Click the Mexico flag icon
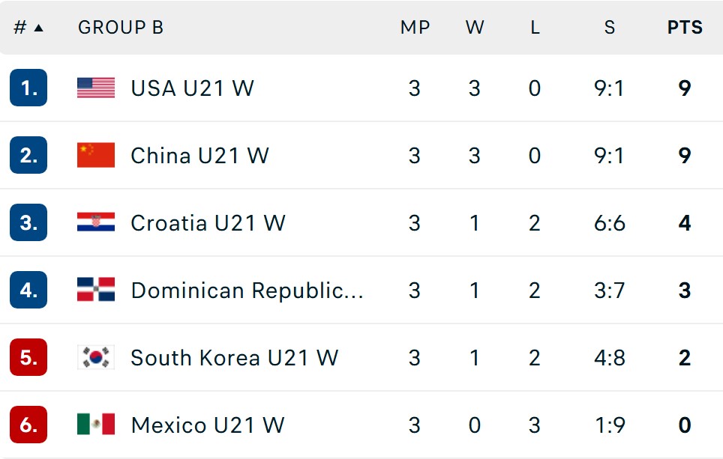Image resolution: width=723 pixels, height=459 pixels. pyautogui.click(x=96, y=424)
